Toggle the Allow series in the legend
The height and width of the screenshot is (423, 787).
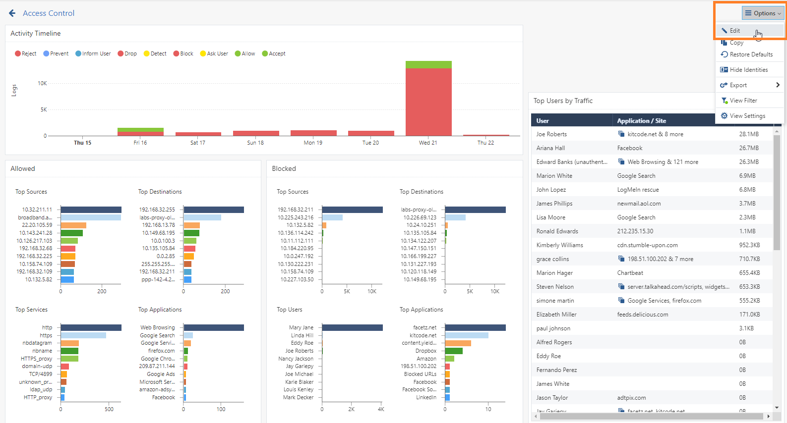click(x=245, y=53)
